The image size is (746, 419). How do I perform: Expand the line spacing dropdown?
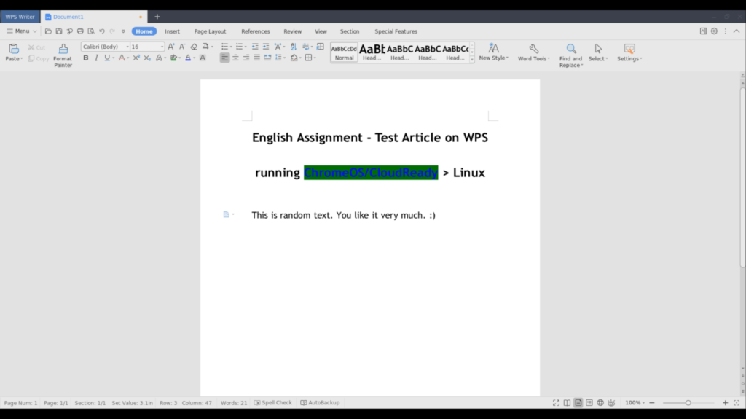[284, 58]
